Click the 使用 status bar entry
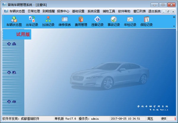Screen dimensions: 178x123 pyautogui.click(x=163, y=119)
